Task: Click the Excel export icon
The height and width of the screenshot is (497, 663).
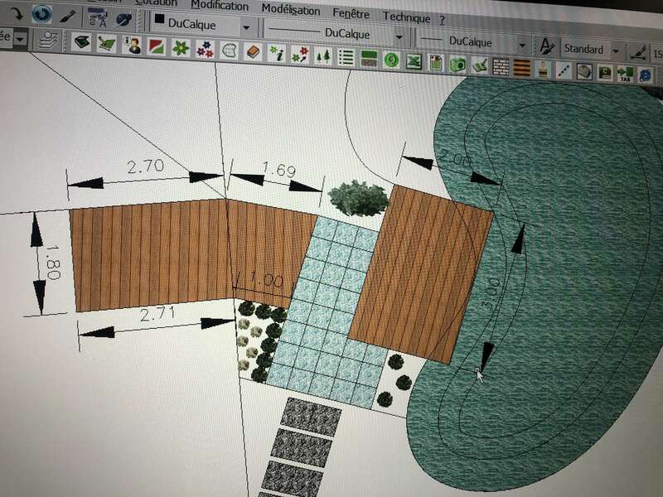Action: click(x=414, y=62)
